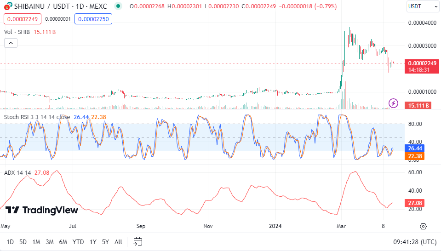Image resolution: width=441 pixels, height=251 pixels.
Task: Select the All time range
Action: 118,242
